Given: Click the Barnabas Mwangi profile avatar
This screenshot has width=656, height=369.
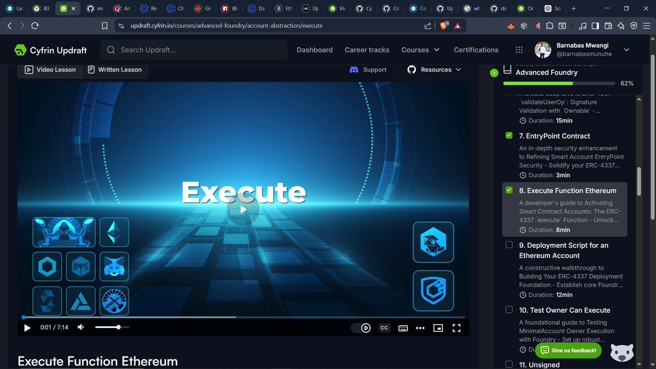Looking at the screenshot, I should pos(542,50).
